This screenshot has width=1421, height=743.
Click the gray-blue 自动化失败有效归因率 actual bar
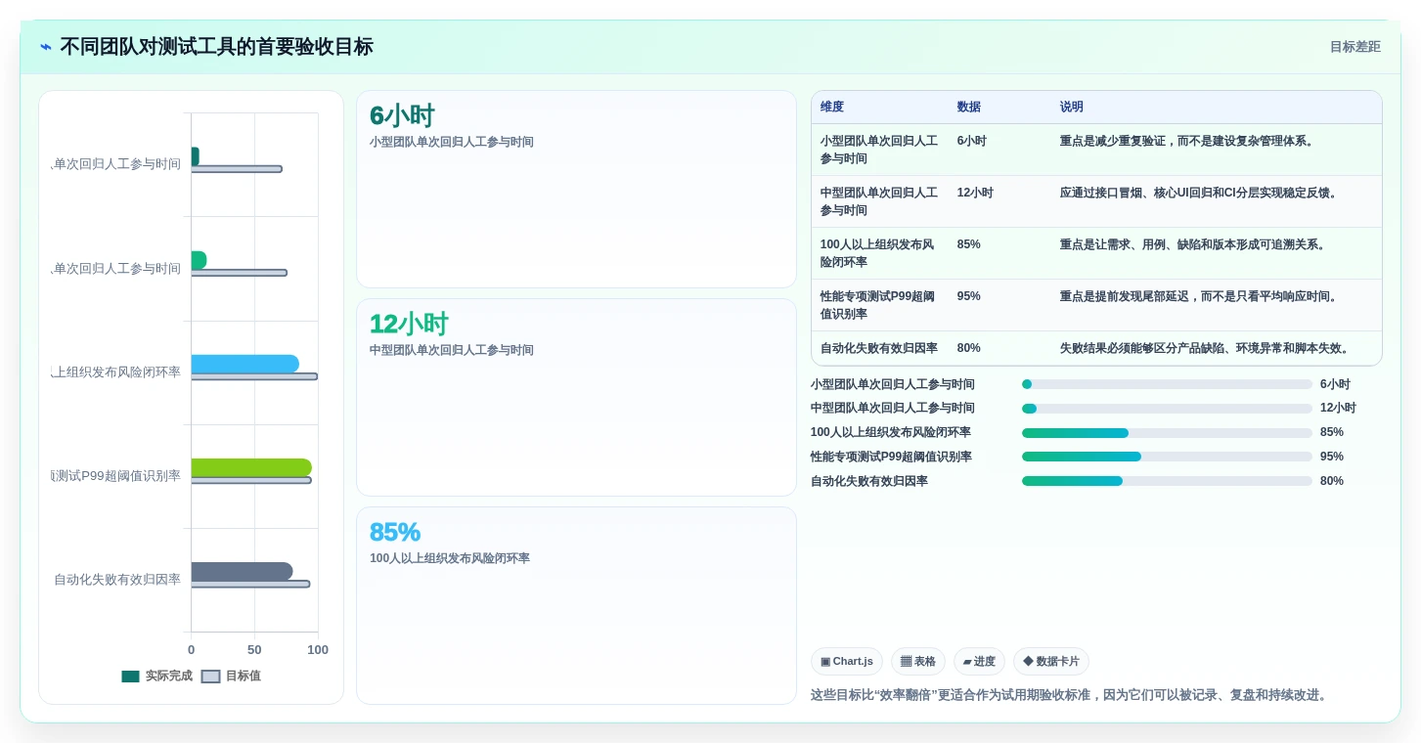[x=243, y=571]
